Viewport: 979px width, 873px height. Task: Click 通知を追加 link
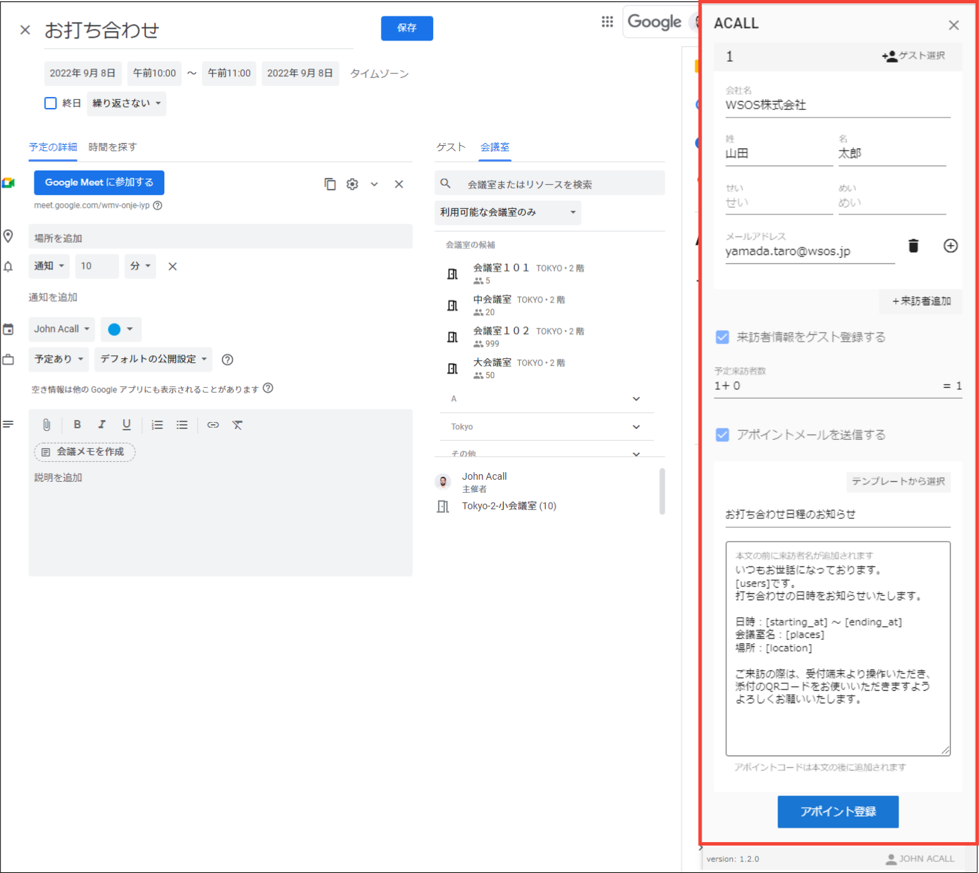[53, 297]
